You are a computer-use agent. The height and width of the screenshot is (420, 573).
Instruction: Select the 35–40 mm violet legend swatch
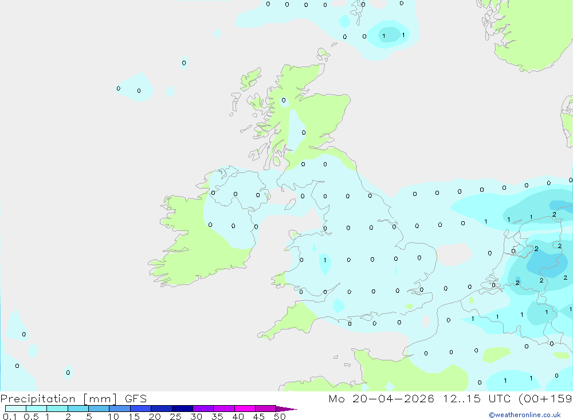[x=223, y=409]
